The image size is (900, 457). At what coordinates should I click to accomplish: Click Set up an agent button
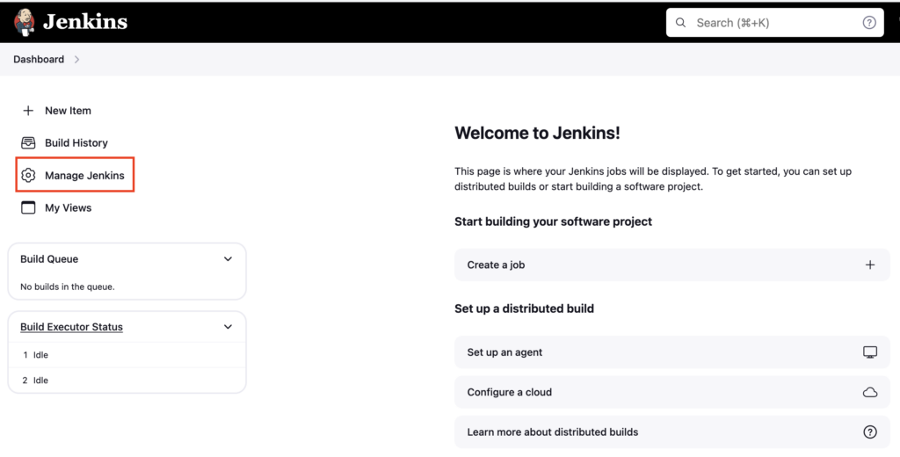pyautogui.click(x=672, y=352)
